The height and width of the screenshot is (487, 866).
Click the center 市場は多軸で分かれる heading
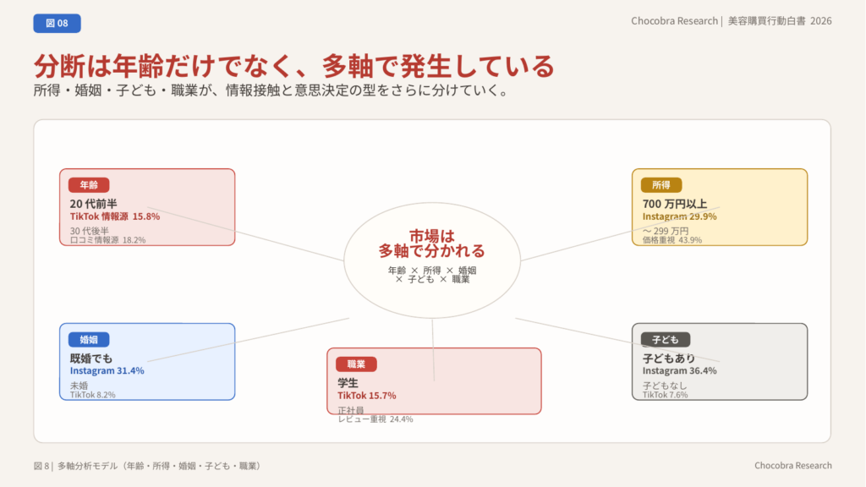pyautogui.click(x=431, y=243)
